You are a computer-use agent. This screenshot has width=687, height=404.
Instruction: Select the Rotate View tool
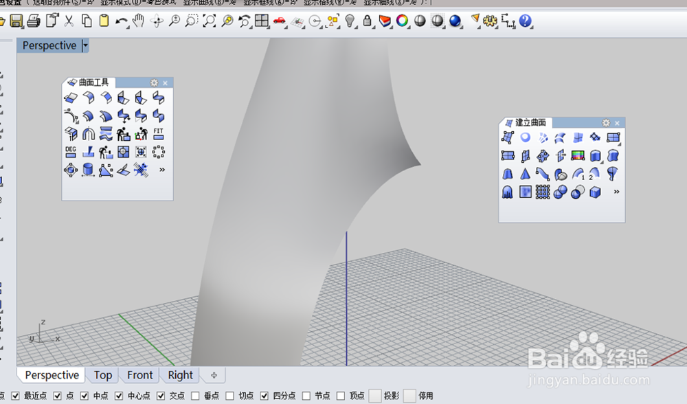[x=157, y=21]
